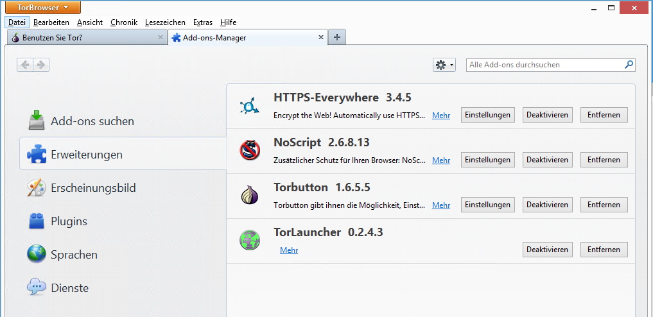Click the 'Torbutton 1.6.5.5' title

point(322,187)
